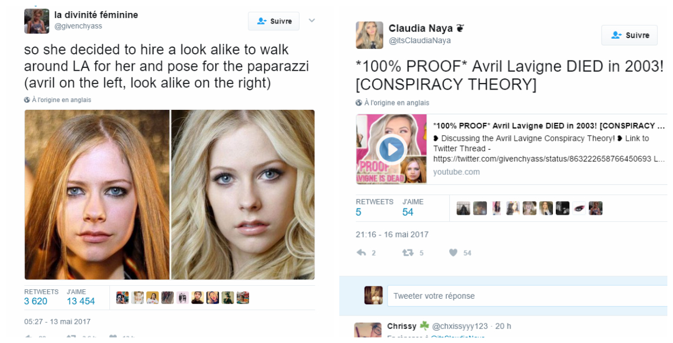Open Claudia Naya's profile avatar
The height and width of the screenshot is (343, 673).
[x=370, y=35]
